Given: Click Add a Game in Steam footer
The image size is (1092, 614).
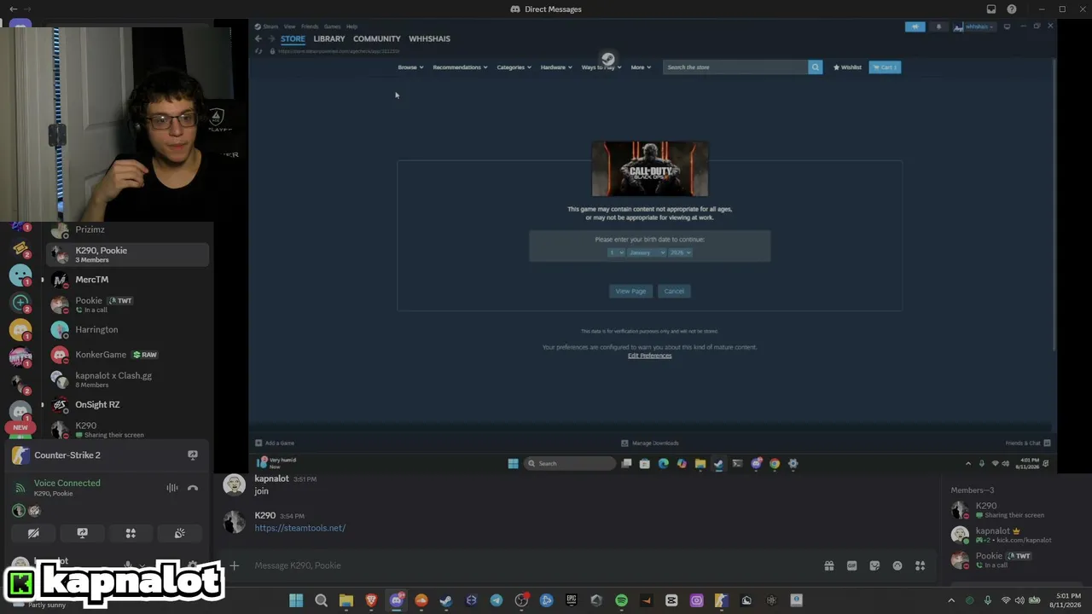Looking at the screenshot, I should tap(275, 443).
